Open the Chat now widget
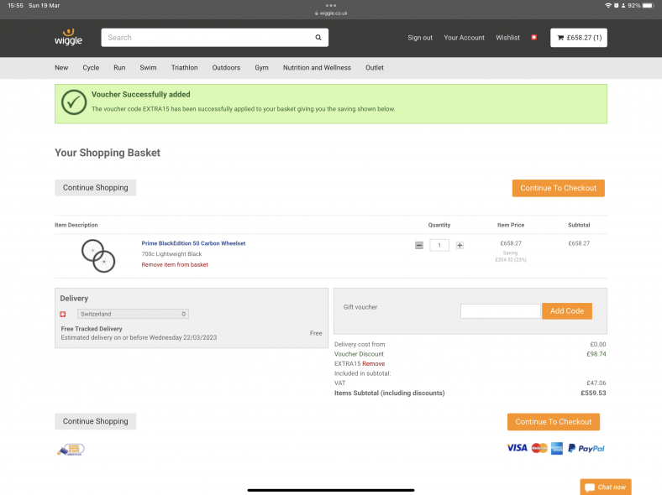 tap(605, 487)
